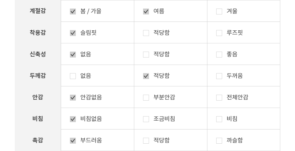Check the 조금비침 checkbox
This screenshot has height=151, width=295.
click(x=146, y=119)
